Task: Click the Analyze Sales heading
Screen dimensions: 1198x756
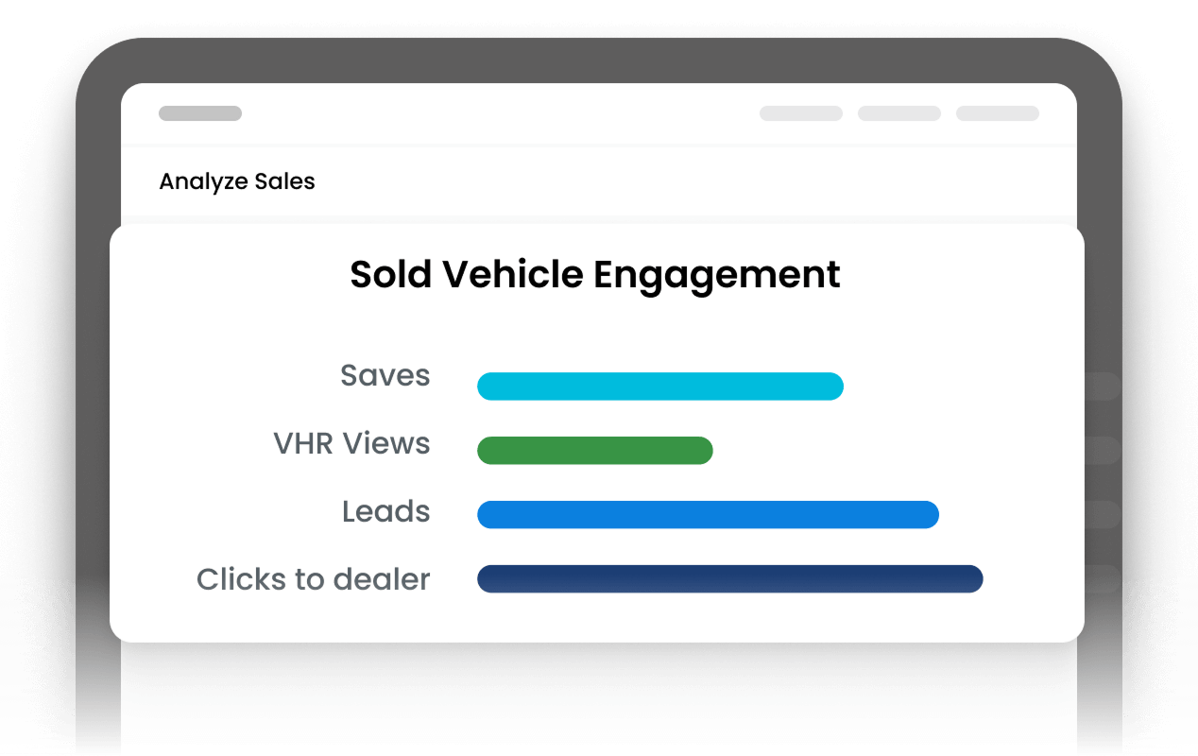Action: pos(237,181)
